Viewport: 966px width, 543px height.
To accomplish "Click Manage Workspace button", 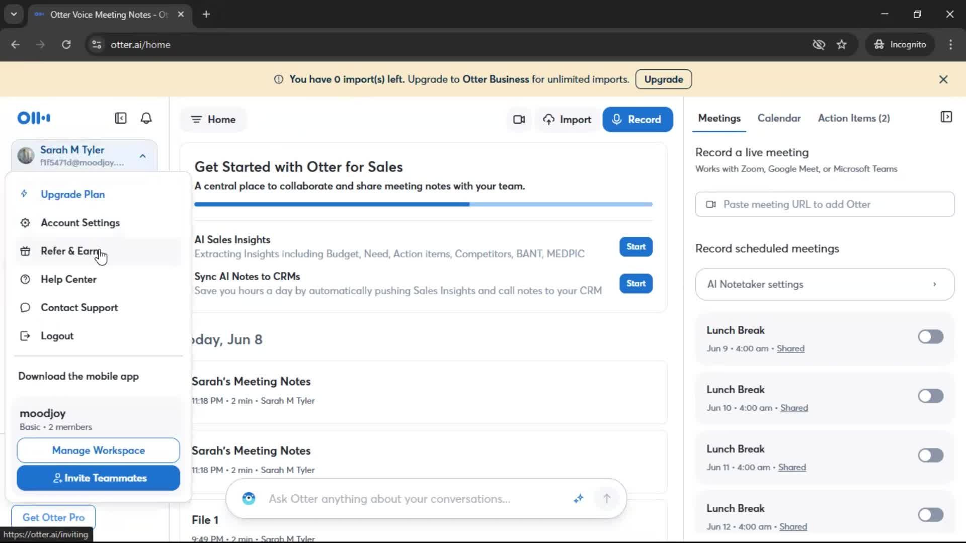I will (98, 450).
